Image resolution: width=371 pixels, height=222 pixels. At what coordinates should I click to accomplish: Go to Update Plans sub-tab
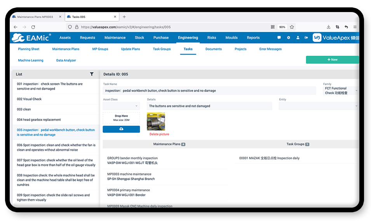(x=131, y=49)
